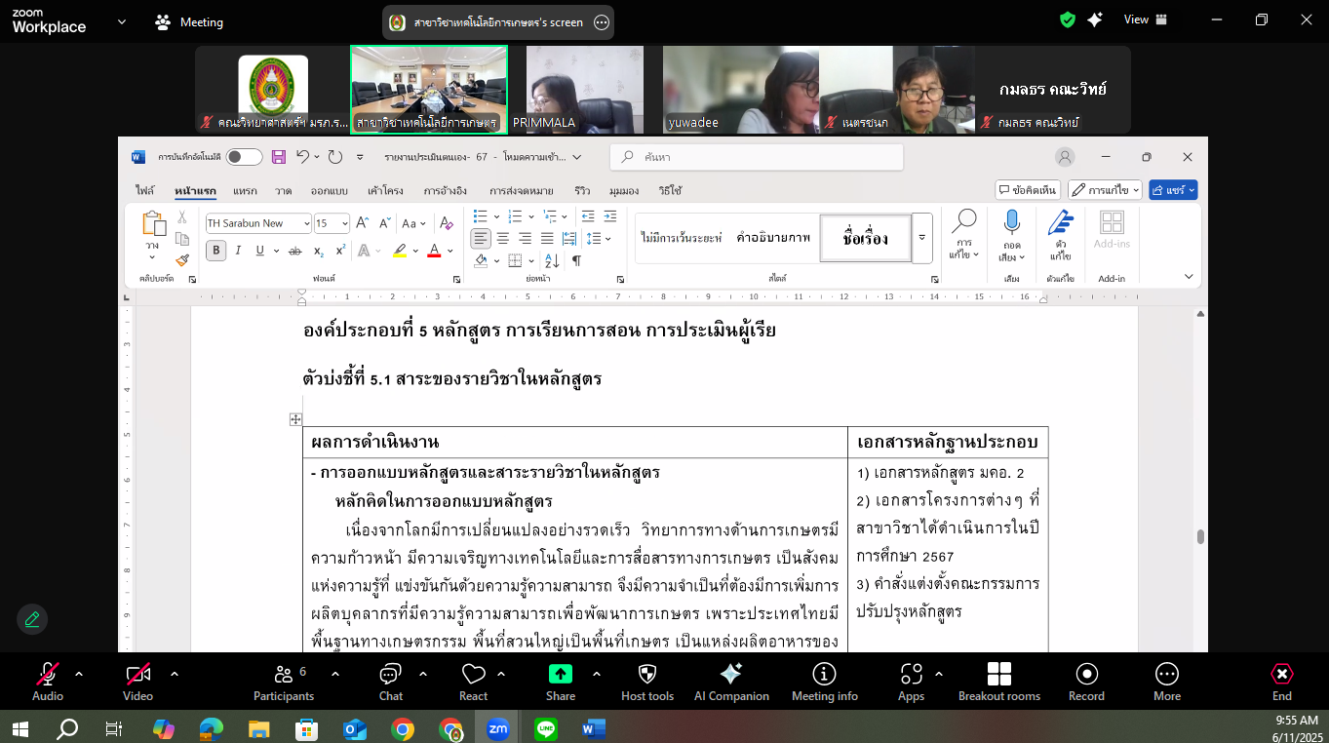The height and width of the screenshot is (743, 1329).
Task: Open the แทรก (Insert) ribbon tab
Action: pyautogui.click(x=245, y=190)
